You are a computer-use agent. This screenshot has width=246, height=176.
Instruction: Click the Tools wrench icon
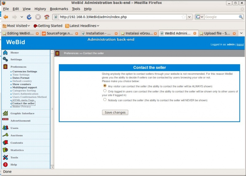click(5, 158)
